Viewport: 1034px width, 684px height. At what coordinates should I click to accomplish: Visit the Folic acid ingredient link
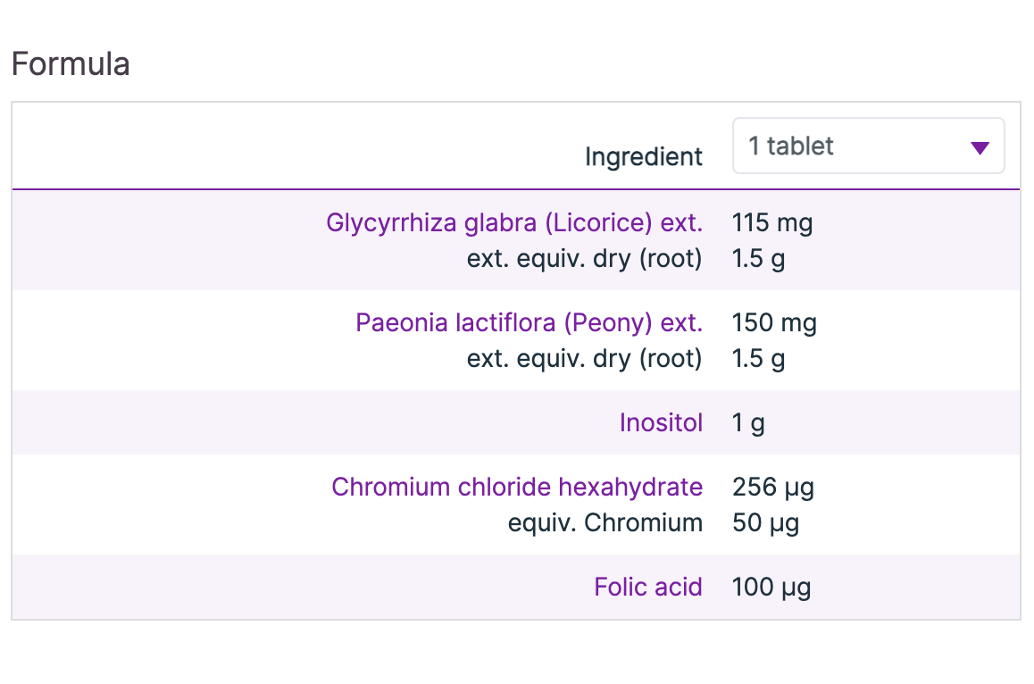[648, 587]
